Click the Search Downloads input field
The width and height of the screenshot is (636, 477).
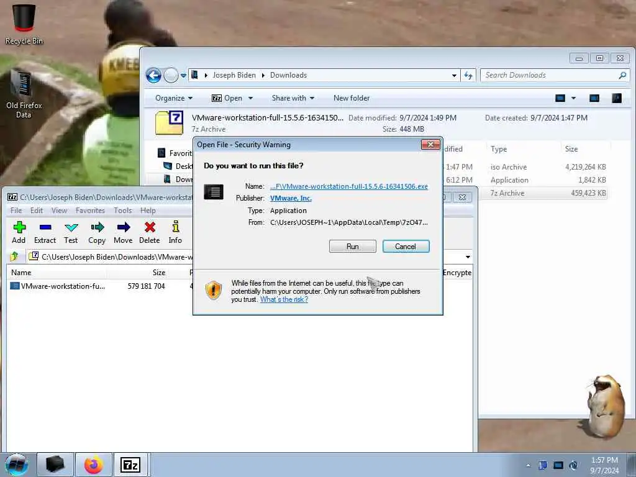pyautogui.click(x=550, y=75)
